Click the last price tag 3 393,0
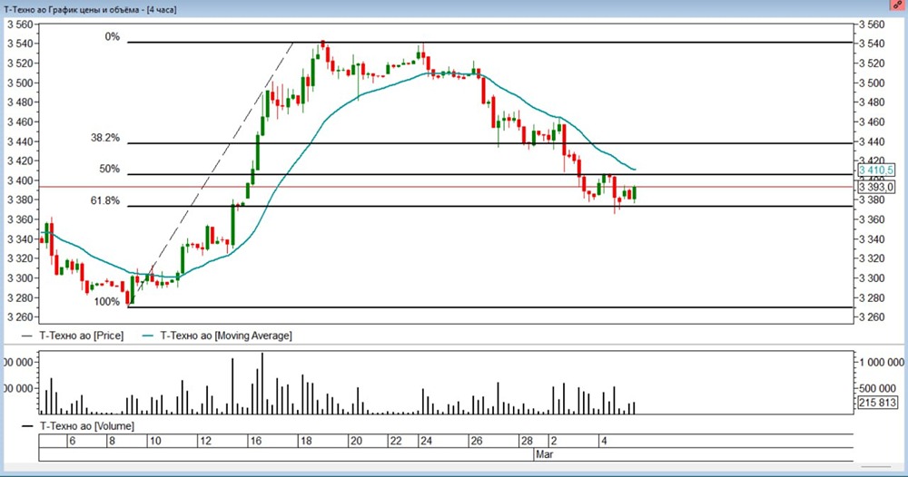 coord(876,188)
